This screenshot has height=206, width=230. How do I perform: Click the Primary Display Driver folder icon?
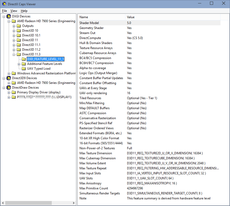point(14,92)
